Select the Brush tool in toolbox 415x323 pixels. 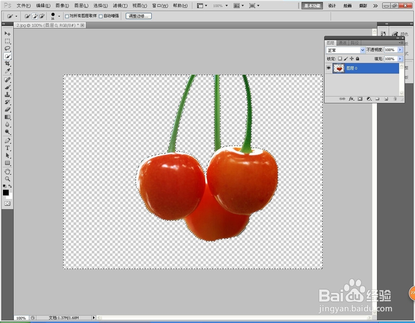(x=7, y=87)
